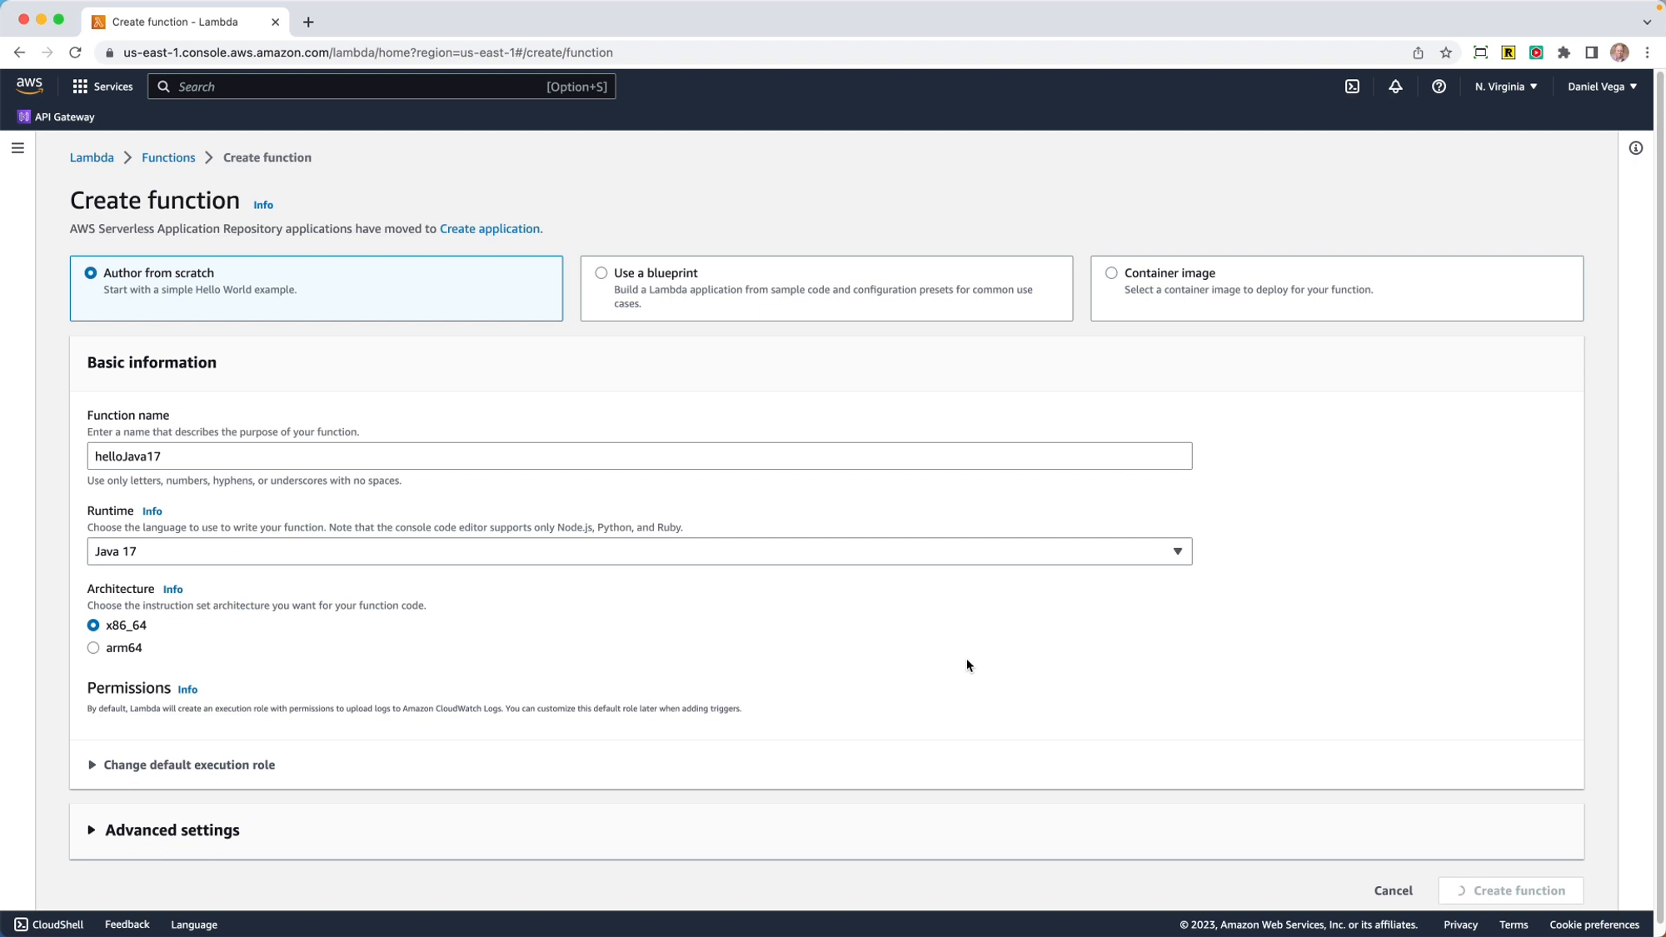Click the Create function button
Viewport: 1666px width, 937px height.
tap(1510, 890)
